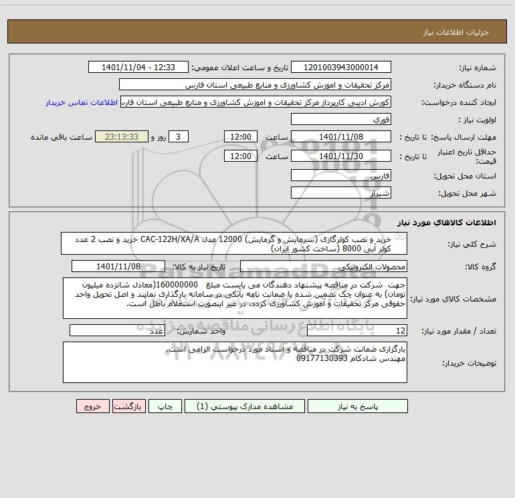
Task: Click the response deadline time field beside 1401/11/08
Action: click(240, 136)
